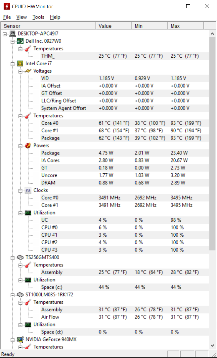Open the View menu
217x358 pixels.
click(22, 17)
